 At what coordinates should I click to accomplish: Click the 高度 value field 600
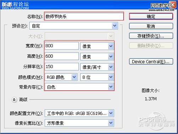(62, 56)
